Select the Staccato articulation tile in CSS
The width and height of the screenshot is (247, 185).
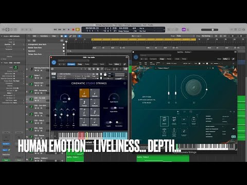click(95, 93)
